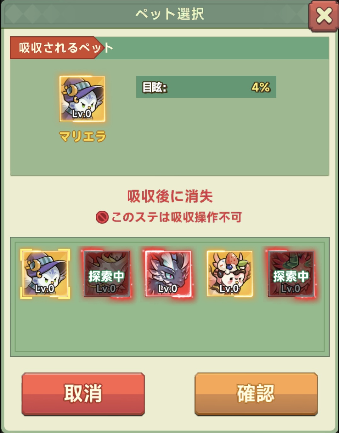
Task: Select the 探索中 pet beside the strawberry pet
Action: [291, 273]
